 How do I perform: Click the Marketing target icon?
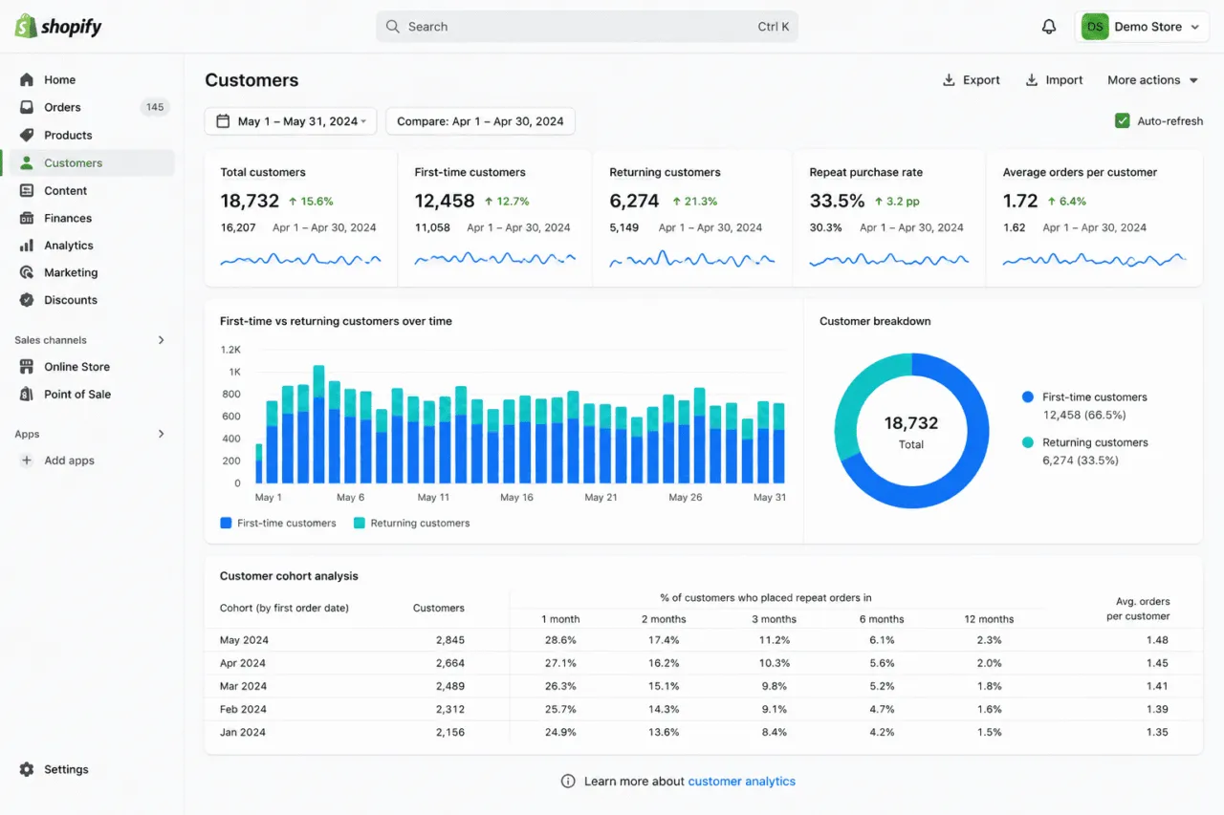click(27, 273)
